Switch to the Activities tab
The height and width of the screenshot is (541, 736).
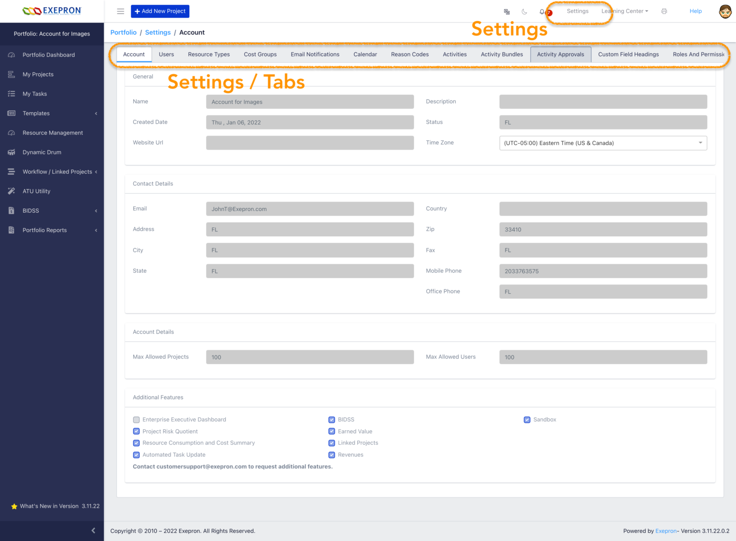tap(455, 54)
